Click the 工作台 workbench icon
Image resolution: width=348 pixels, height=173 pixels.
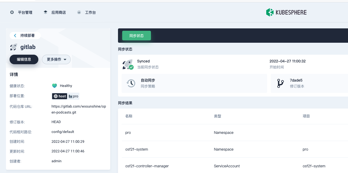[79, 12]
